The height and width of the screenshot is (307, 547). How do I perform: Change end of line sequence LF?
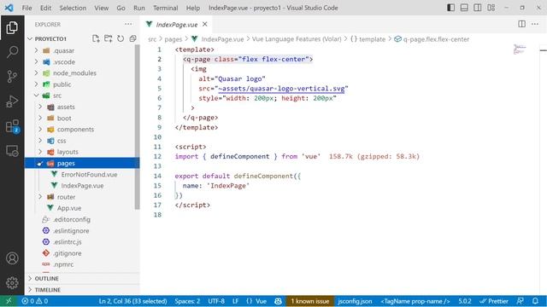236,301
